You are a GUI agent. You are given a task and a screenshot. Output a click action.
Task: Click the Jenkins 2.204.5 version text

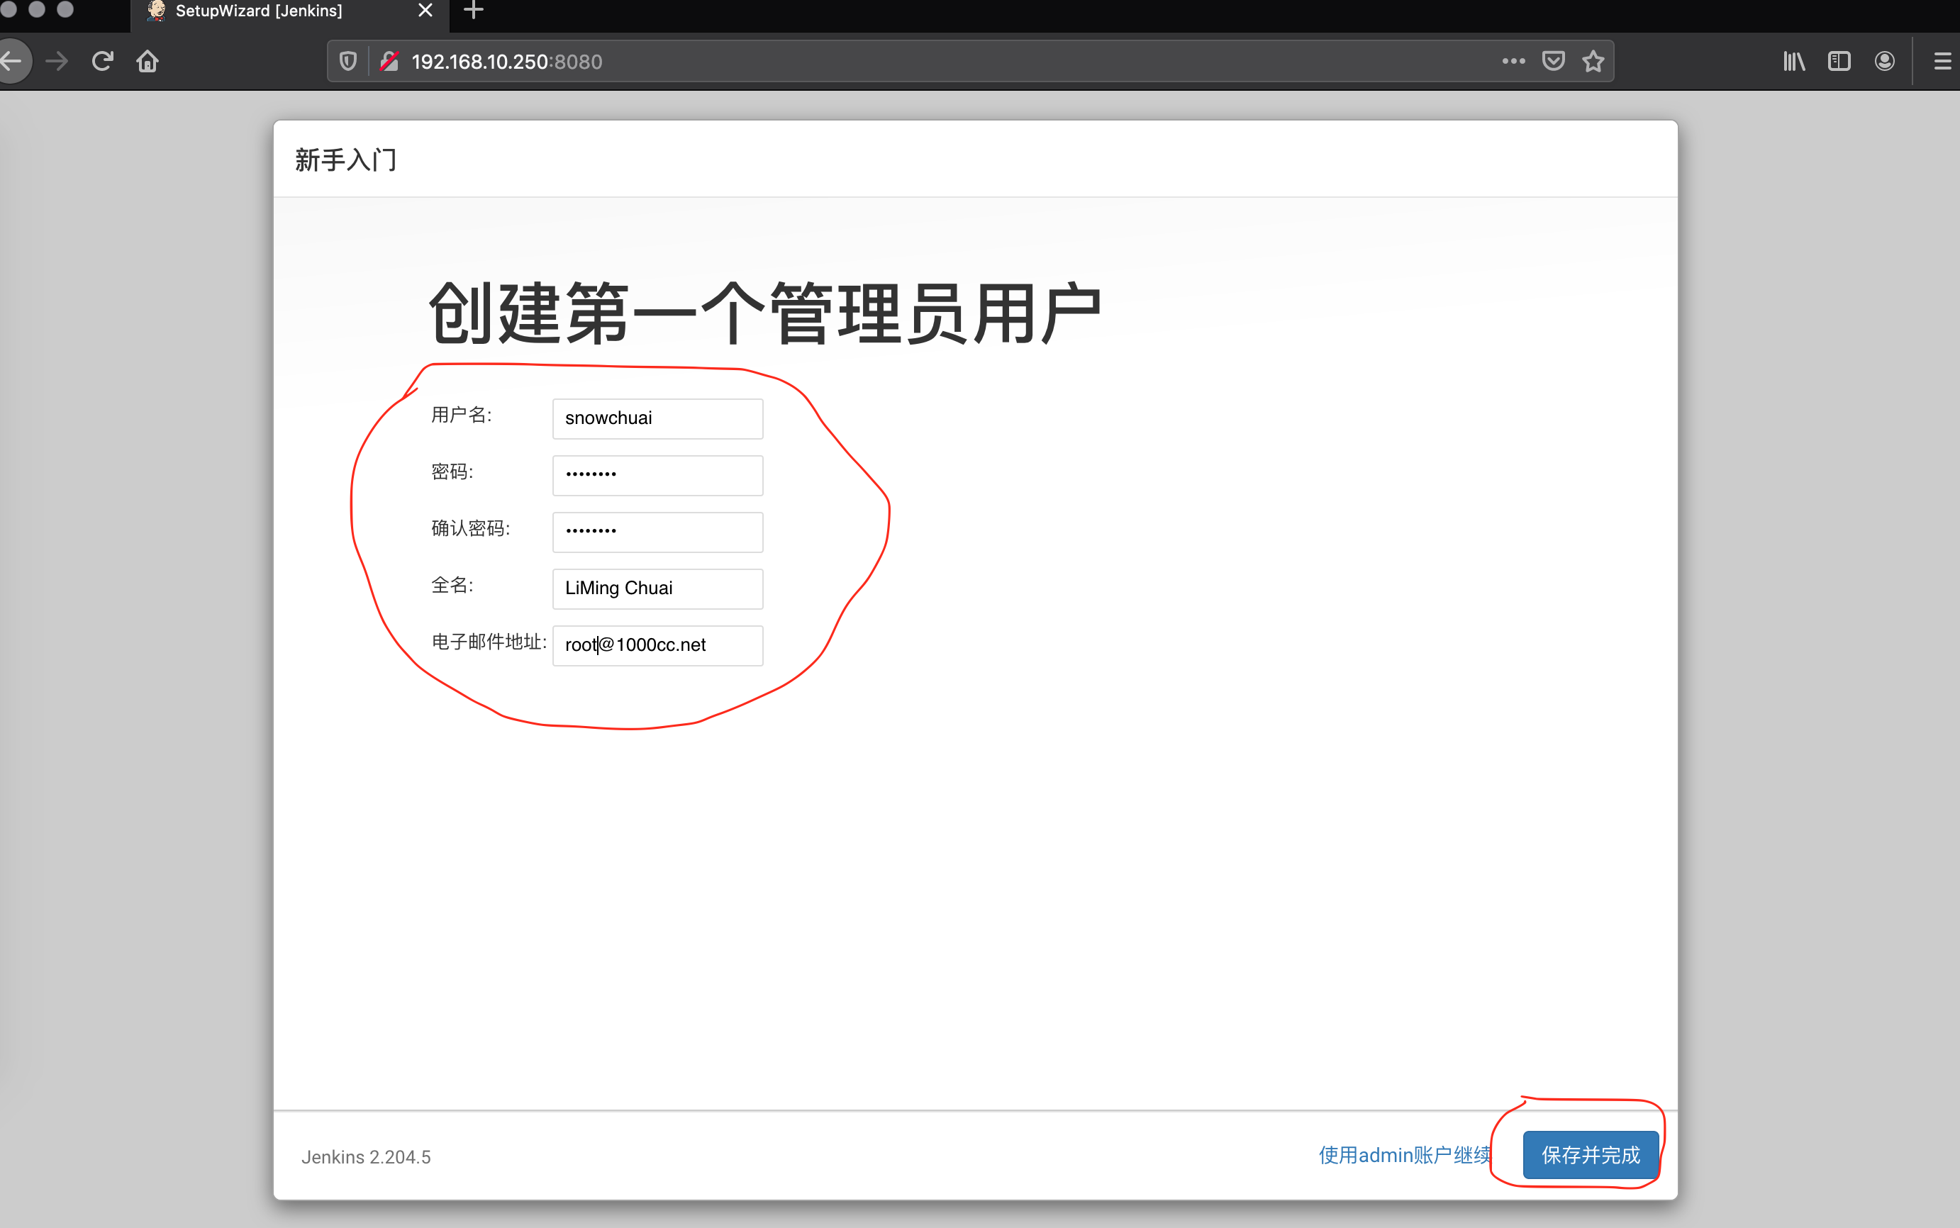[x=367, y=1157]
